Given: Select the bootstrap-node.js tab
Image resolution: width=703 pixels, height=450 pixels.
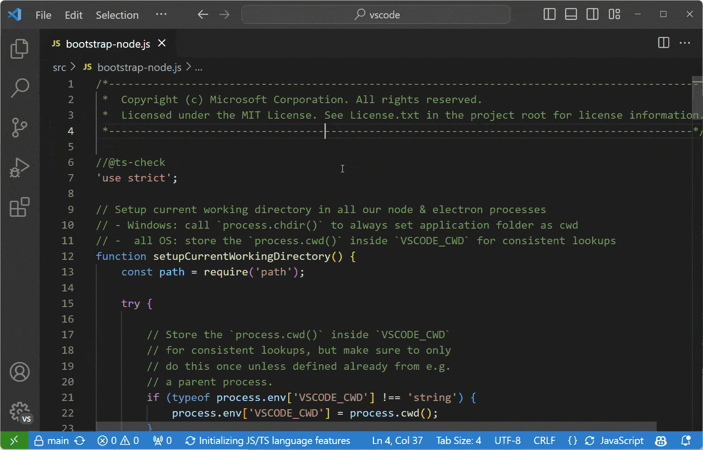Looking at the screenshot, I should 108,44.
